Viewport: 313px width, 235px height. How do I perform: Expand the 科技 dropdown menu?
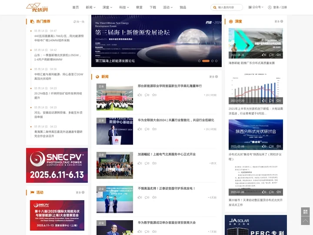pyautogui.click(x=124, y=7)
